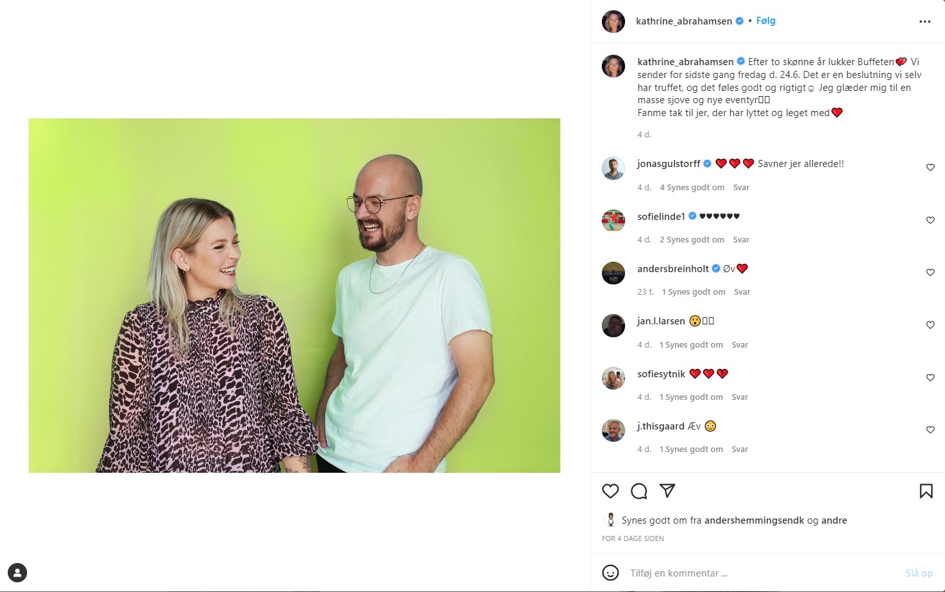The height and width of the screenshot is (592, 945).
Task: Follow kathrine_abrahamsen via Følg link
Action: [766, 21]
